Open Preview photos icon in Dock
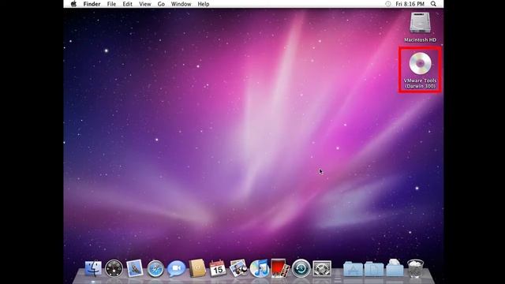The image size is (505, 284). (238, 268)
